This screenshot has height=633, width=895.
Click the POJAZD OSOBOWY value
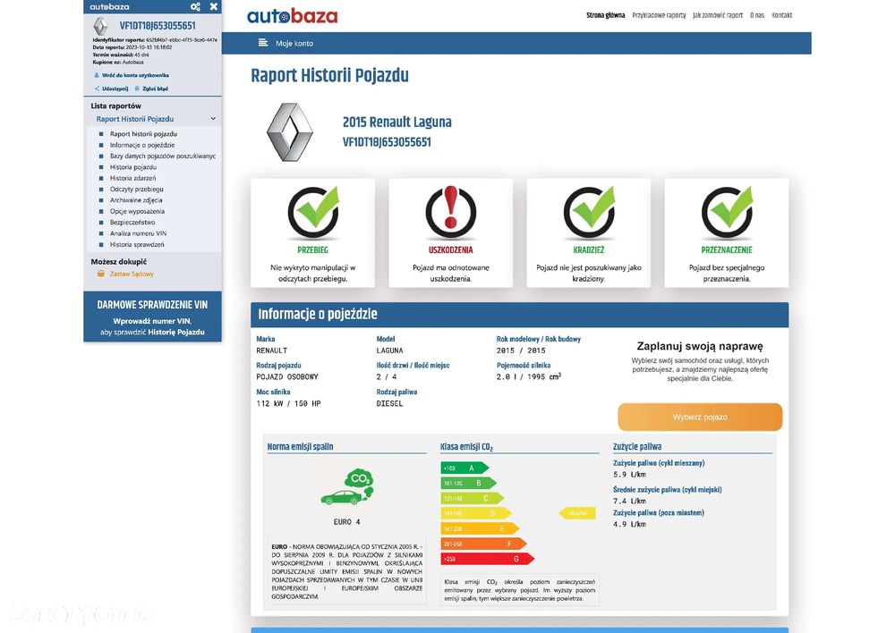pyautogui.click(x=287, y=377)
